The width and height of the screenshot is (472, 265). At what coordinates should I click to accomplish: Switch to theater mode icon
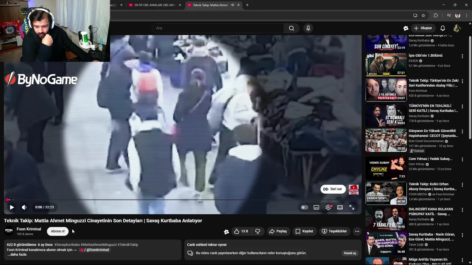[x=340, y=208]
